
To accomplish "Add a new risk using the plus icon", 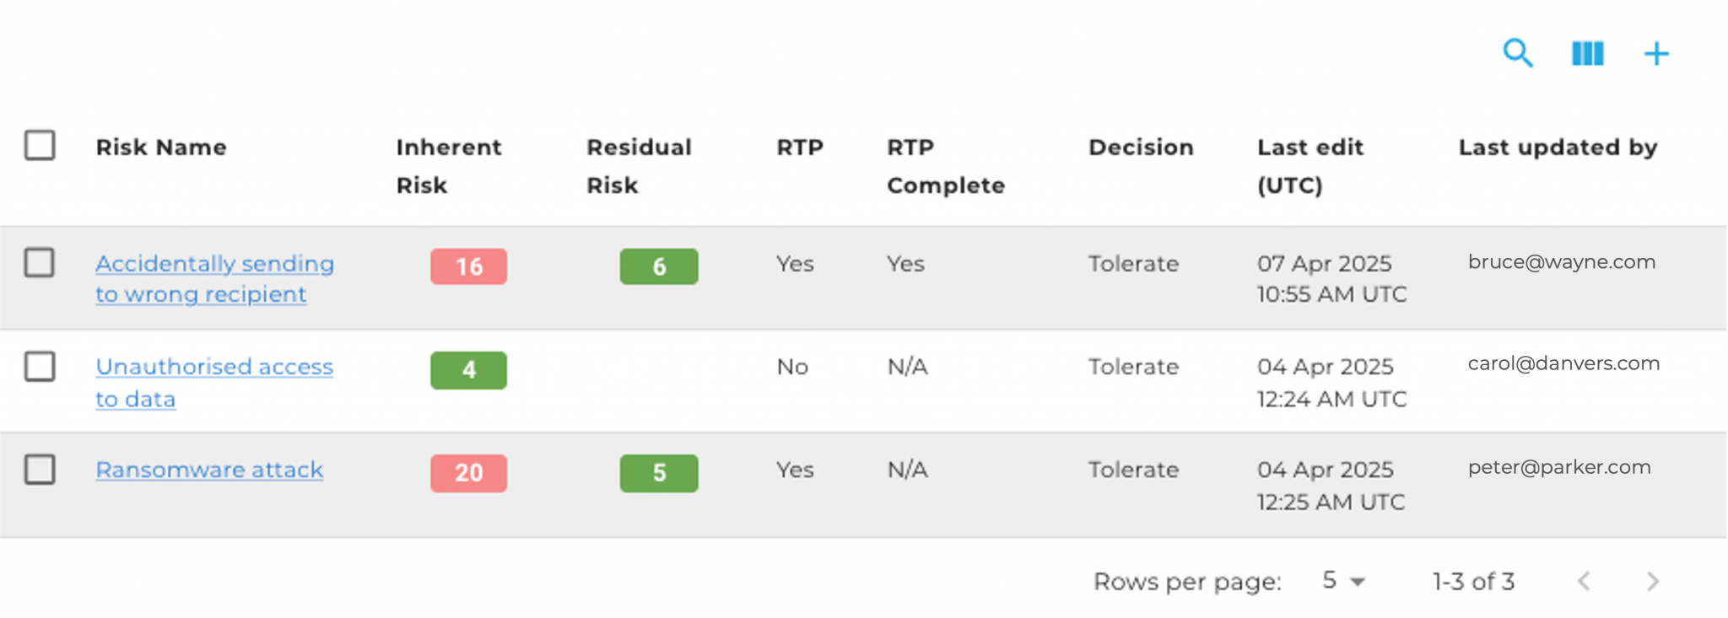I will tap(1655, 53).
